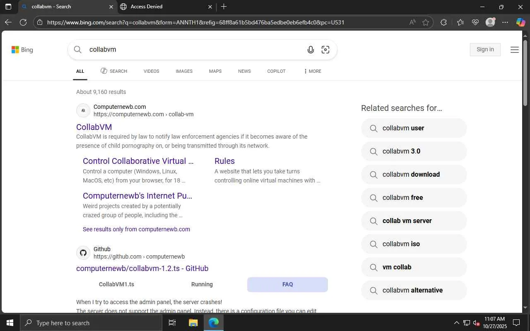Go back using the browser back arrow
Viewport: 530px width, 331px height.
point(8,22)
